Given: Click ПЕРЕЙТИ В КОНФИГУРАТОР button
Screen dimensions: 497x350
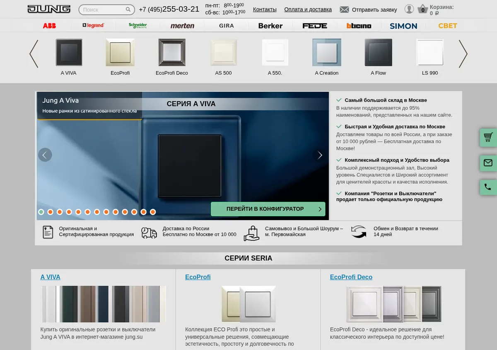Looking at the screenshot, I should pyautogui.click(x=268, y=209).
